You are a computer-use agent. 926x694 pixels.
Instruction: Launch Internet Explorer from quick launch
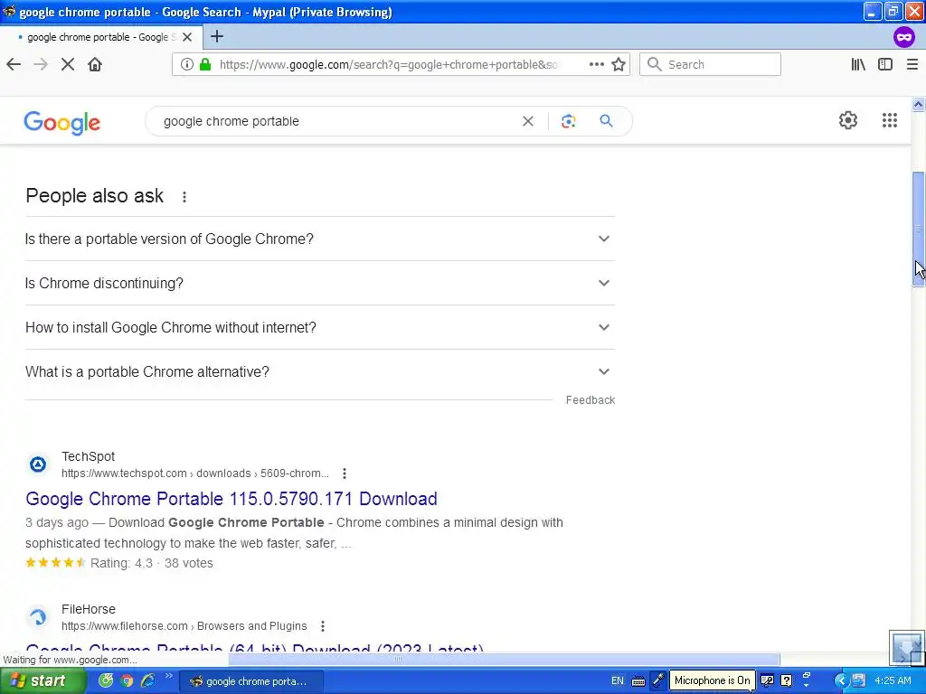[x=147, y=681]
